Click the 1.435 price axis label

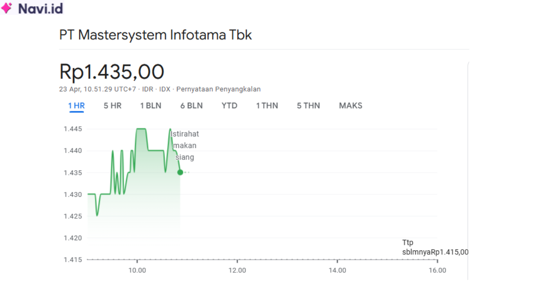73,172
